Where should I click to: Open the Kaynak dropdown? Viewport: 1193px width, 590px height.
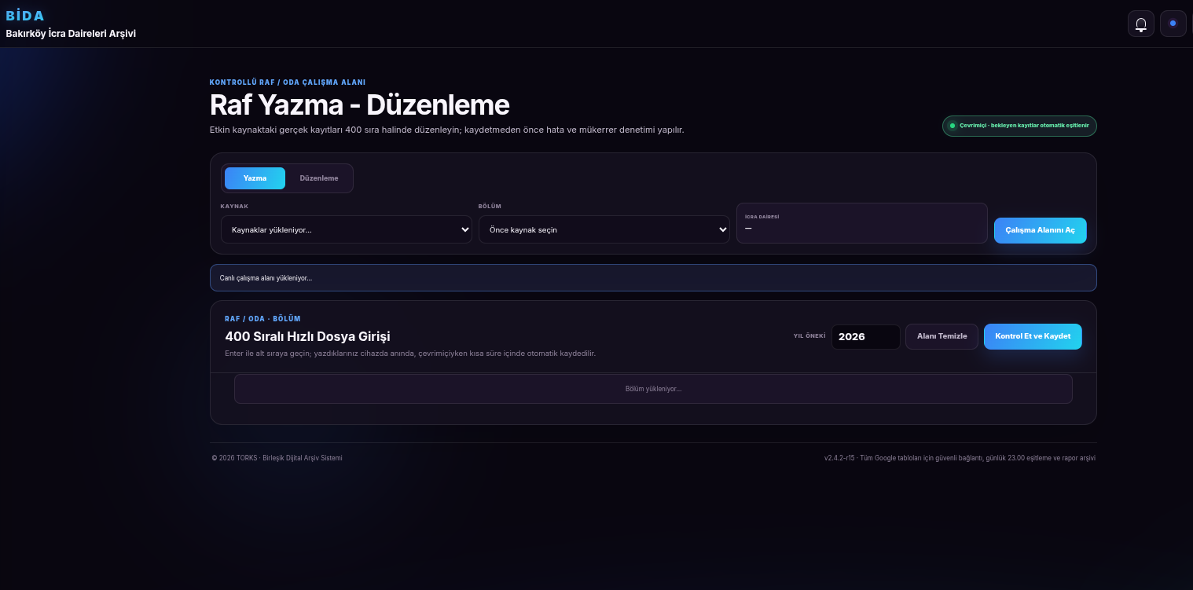click(x=347, y=229)
